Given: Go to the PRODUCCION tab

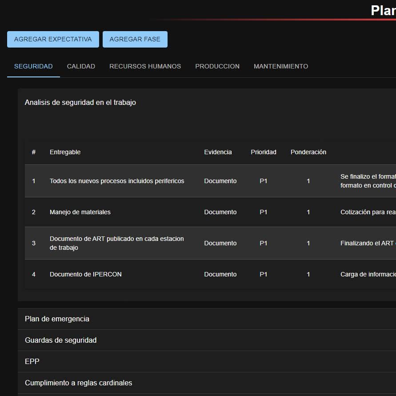Looking at the screenshot, I should coord(217,66).
